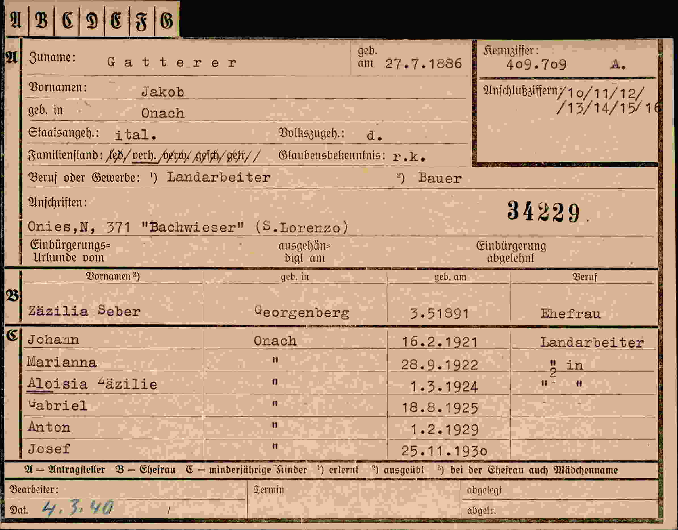This screenshot has width=678, height=530.
Task: Select the Fraktur index tab B
Action: 41,21
